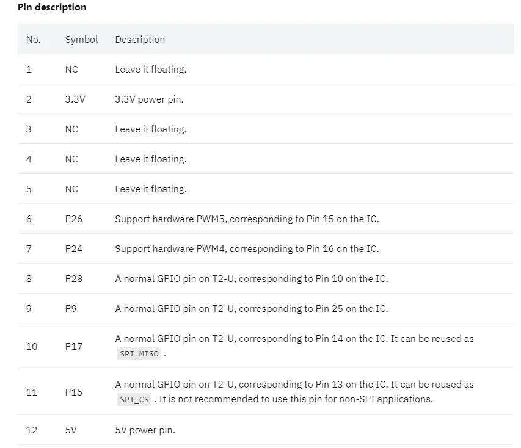The image size is (521, 448).
Task: Click the P9 symbol cell
Action: pos(71,308)
